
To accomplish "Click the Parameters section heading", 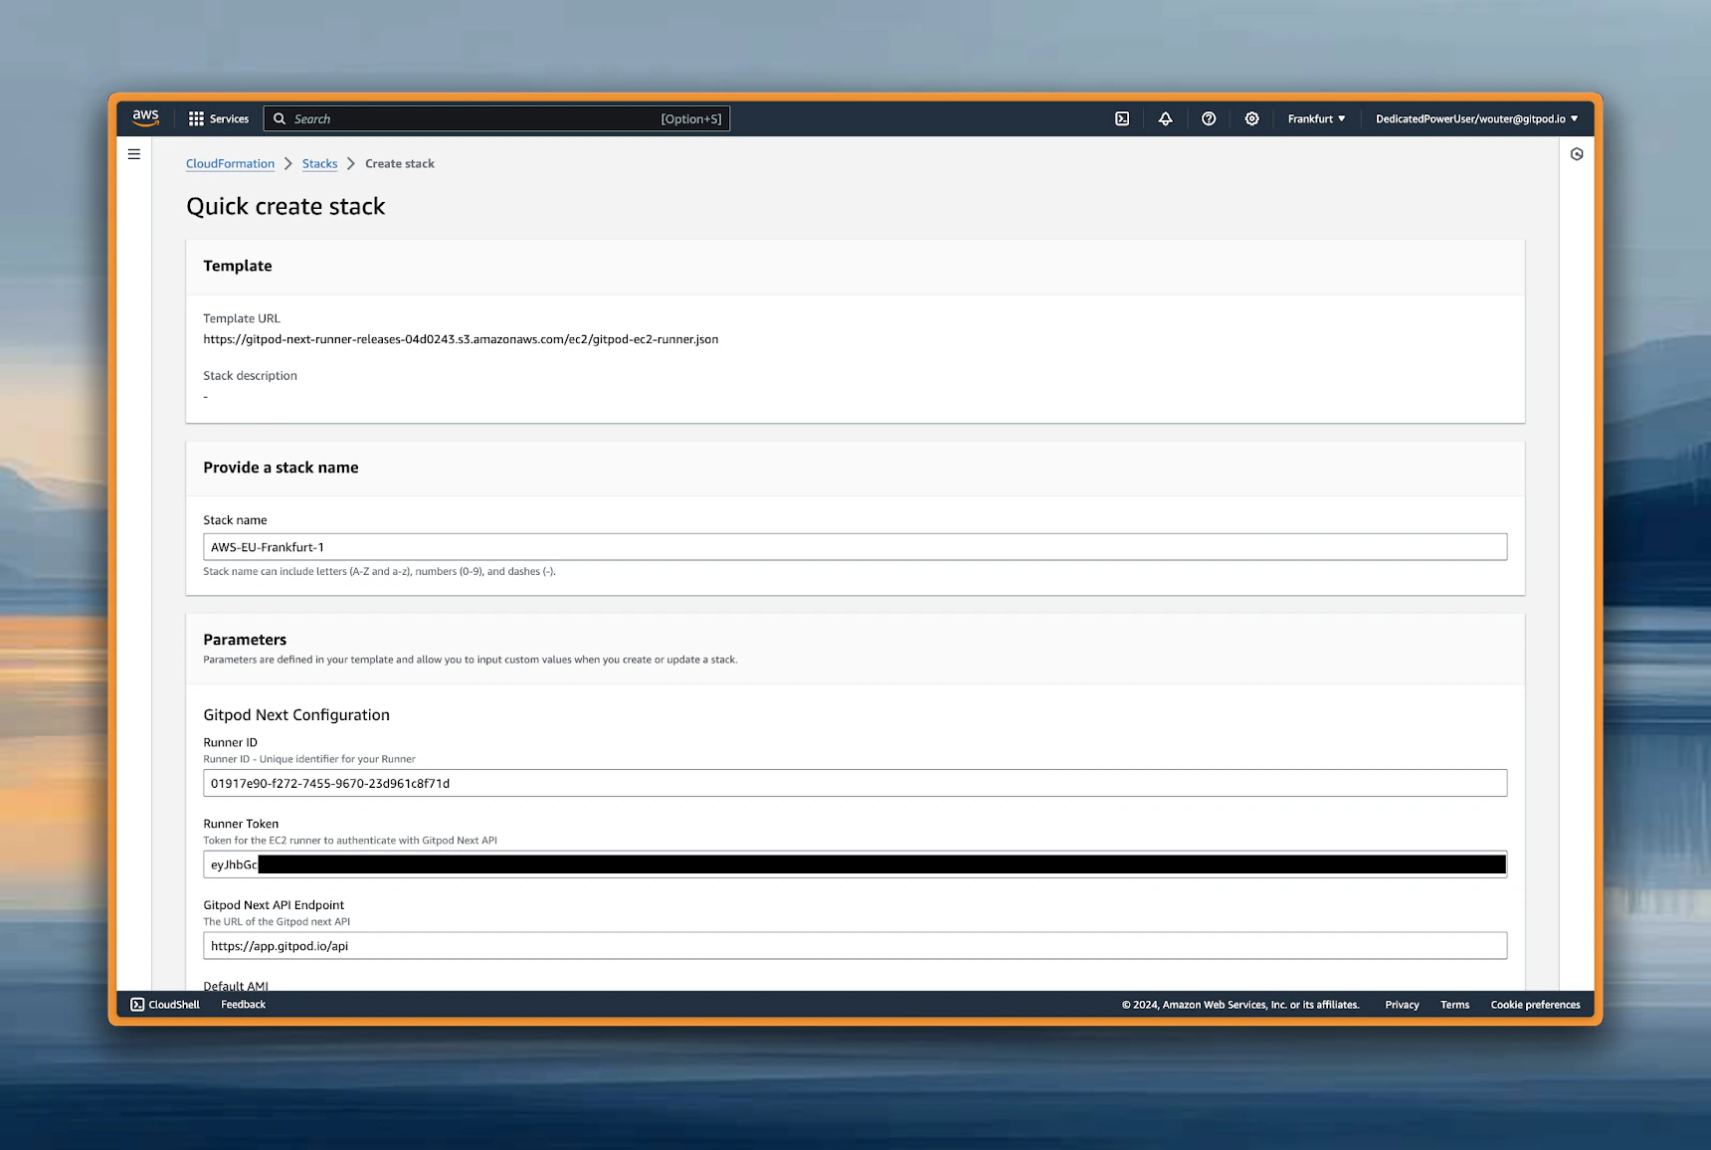I will point(245,640).
